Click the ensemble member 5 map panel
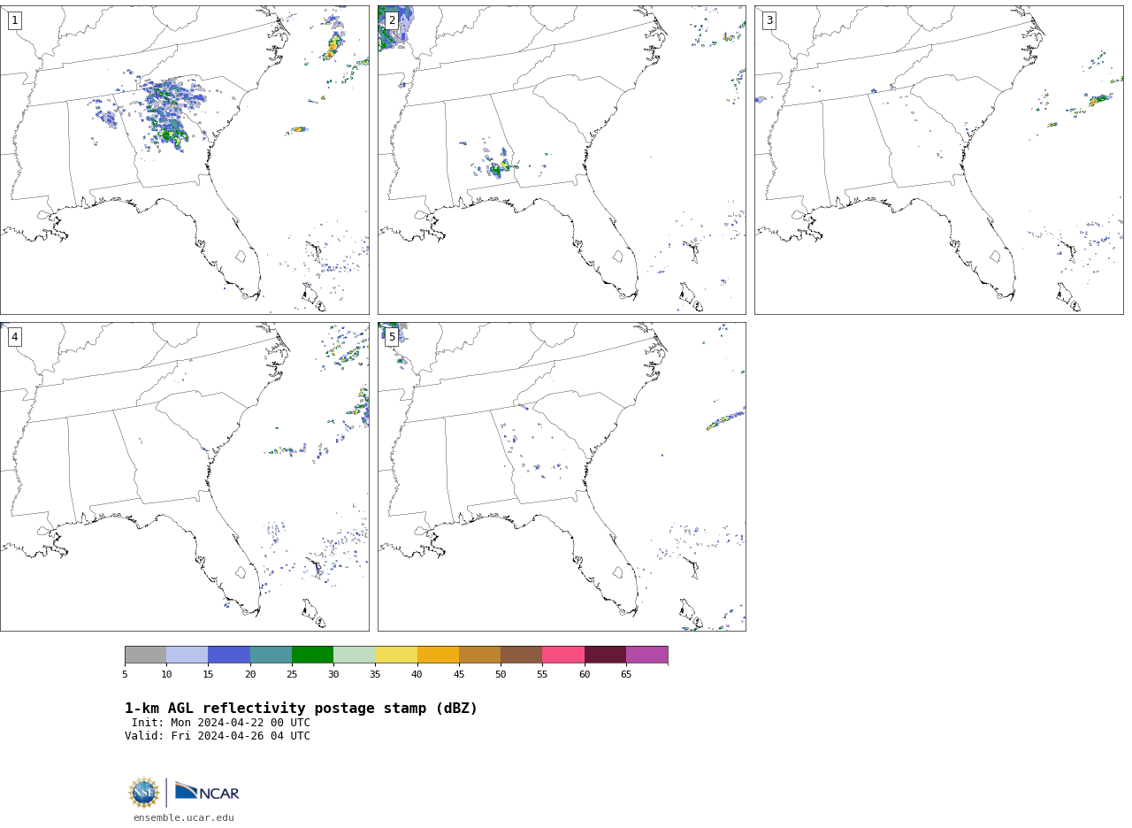The height and width of the screenshot is (828, 1132). [562, 477]
